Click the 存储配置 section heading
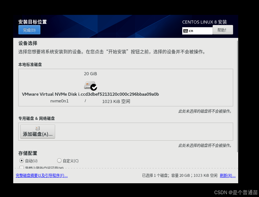259x197 pixels. (28, 153)
